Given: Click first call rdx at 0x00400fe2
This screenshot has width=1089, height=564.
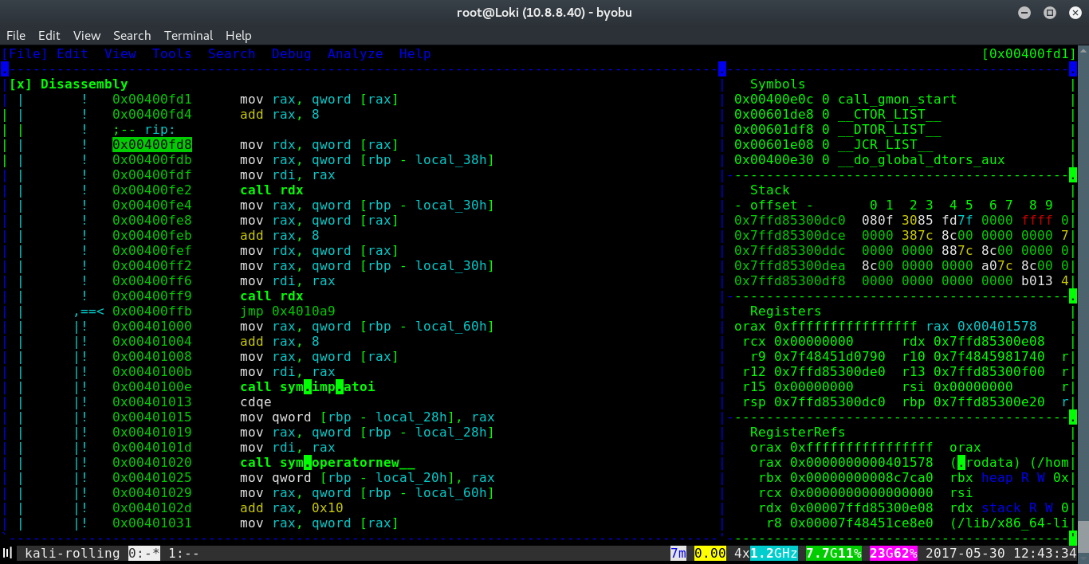Looking at the screenshot, I should (272, 190).
